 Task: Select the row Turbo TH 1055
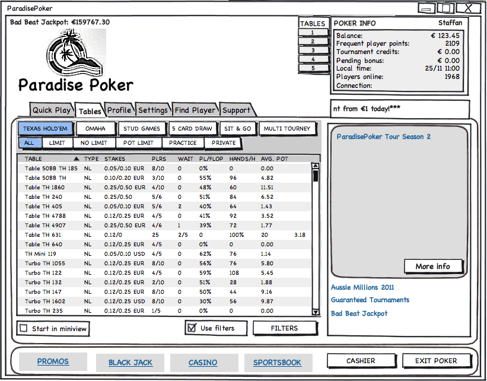click(164, 263)
